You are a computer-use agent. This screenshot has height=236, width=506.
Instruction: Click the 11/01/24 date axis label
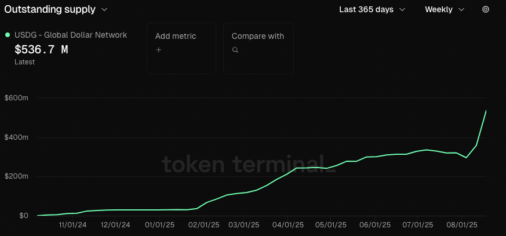coord(73,224)
